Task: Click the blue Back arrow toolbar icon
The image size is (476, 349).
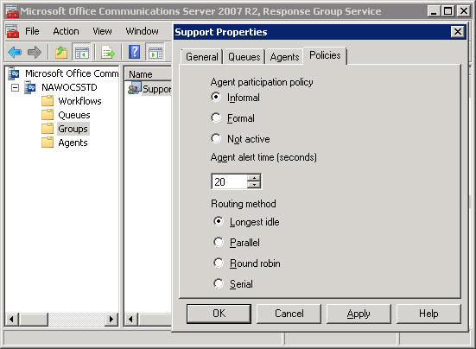Action: coord(15,52)
